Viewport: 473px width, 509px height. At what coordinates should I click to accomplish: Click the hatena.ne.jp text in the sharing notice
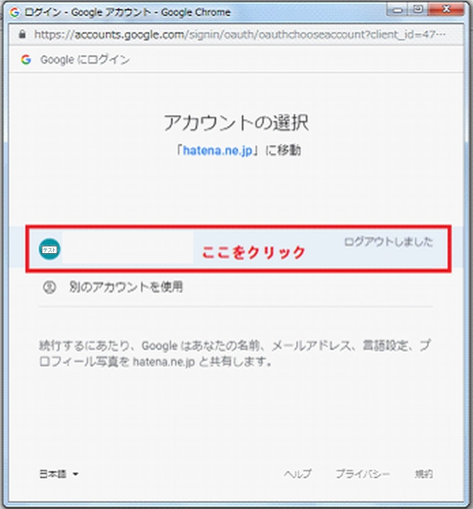coord(163,362)
